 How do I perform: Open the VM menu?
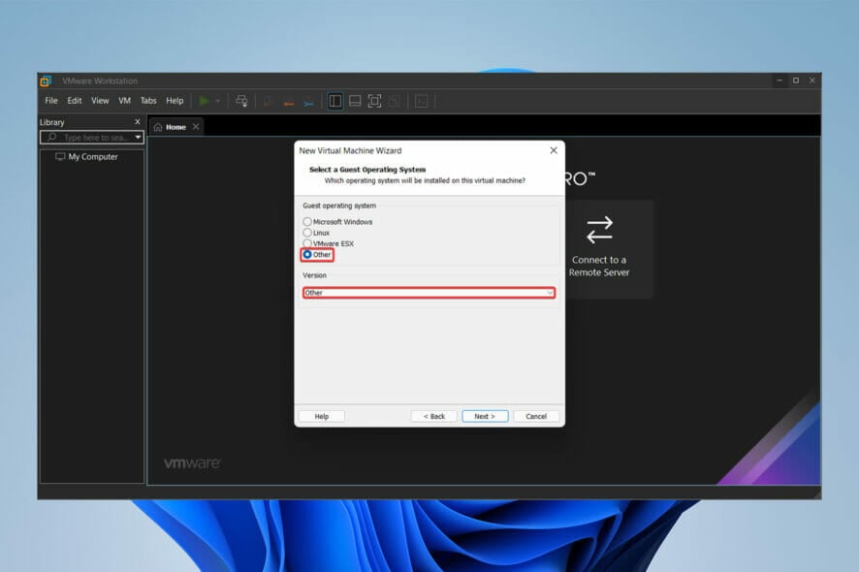coord(124,101)
